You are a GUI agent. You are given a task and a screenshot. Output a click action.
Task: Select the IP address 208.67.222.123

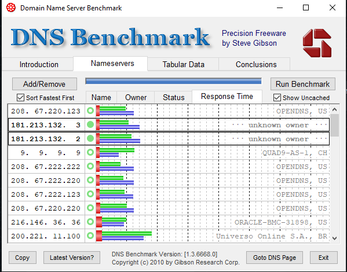[x=46, y=194]
